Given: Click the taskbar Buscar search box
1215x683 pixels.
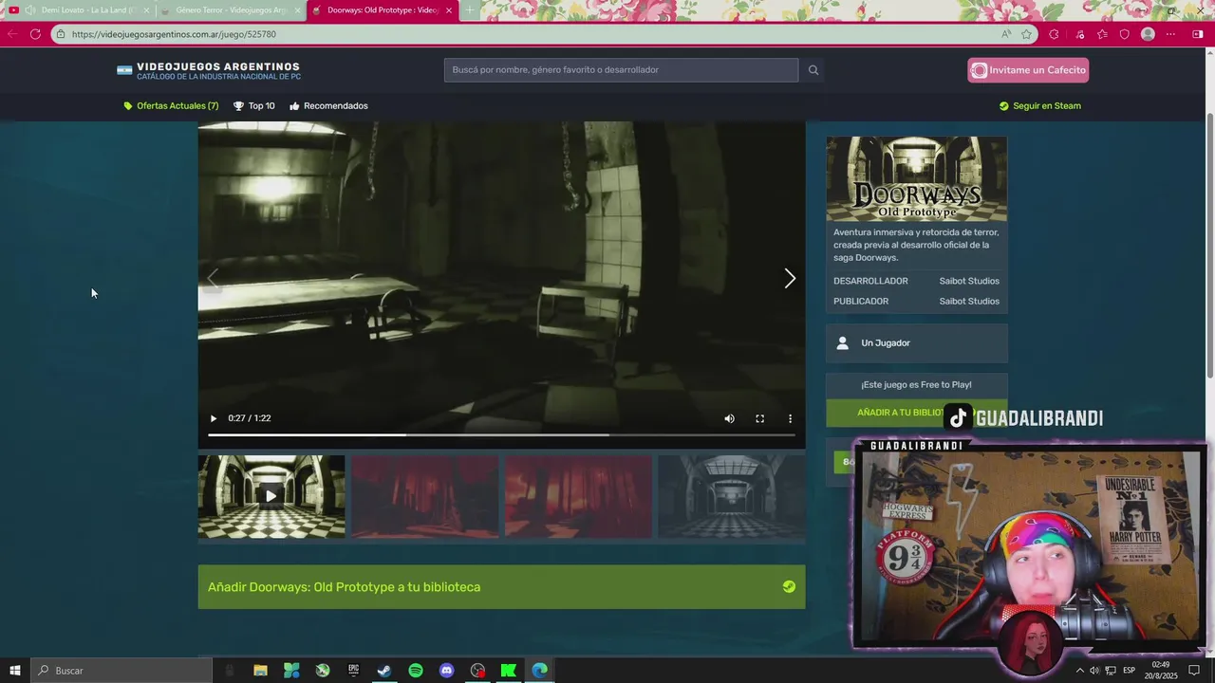Looking at the screenshot, I should pyautogui.click(x=121, y=671).
